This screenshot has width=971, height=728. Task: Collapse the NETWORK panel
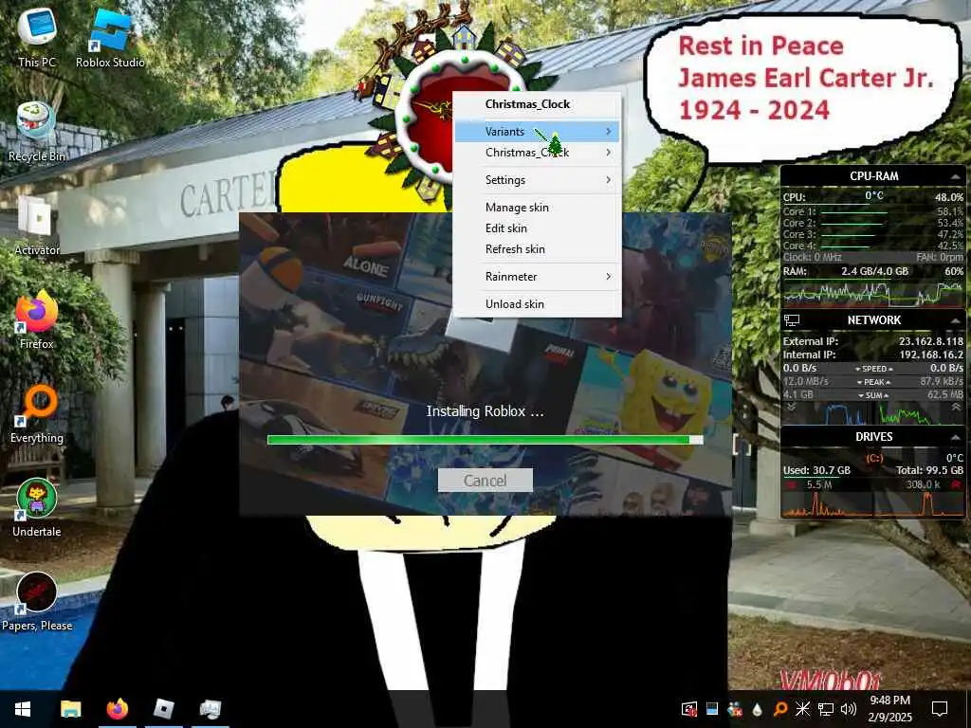point(955,320)
